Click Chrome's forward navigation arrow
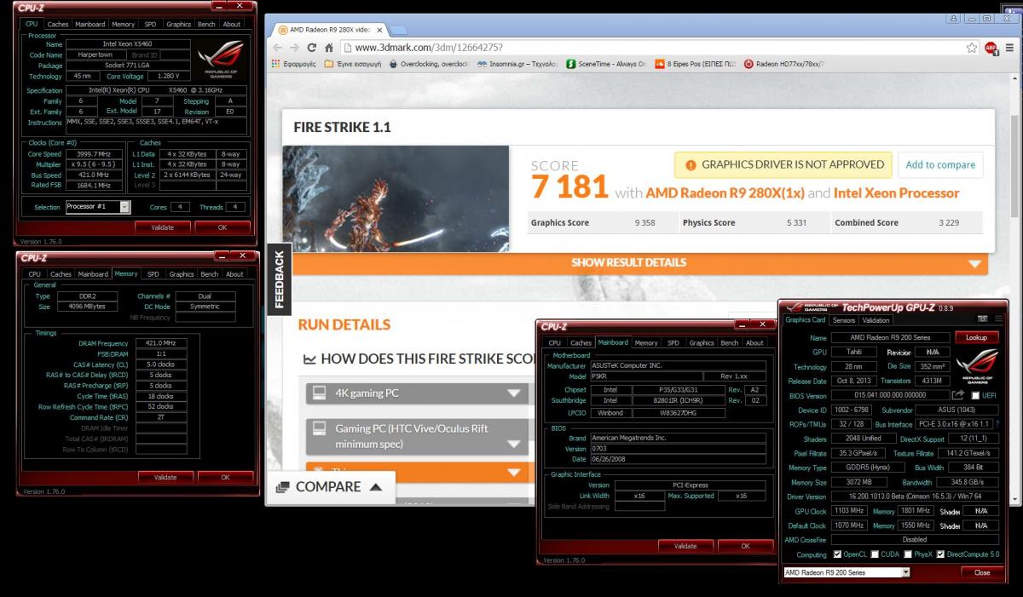The image size is (1023, 597). (x=295, y=48)
